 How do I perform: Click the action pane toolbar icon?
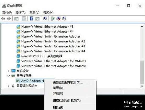[x=37, y=19]
